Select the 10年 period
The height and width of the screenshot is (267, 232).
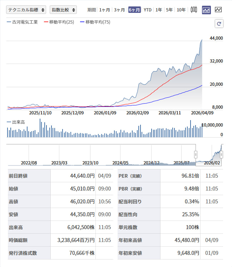[181, 10]
